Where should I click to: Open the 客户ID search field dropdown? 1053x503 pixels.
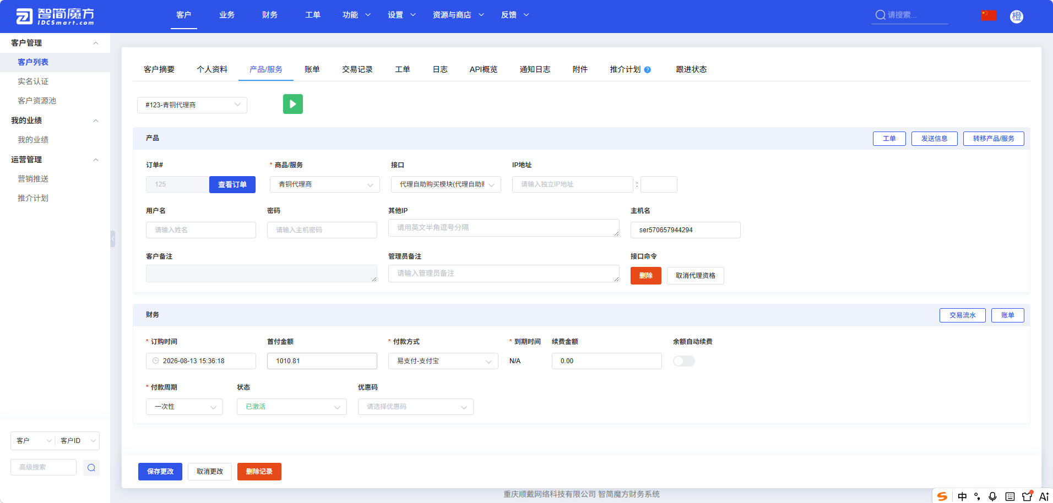78,441
